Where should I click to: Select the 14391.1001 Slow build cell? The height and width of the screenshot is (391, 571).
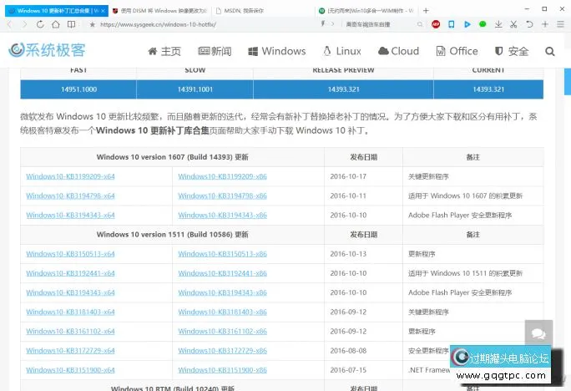coord(195,89)
